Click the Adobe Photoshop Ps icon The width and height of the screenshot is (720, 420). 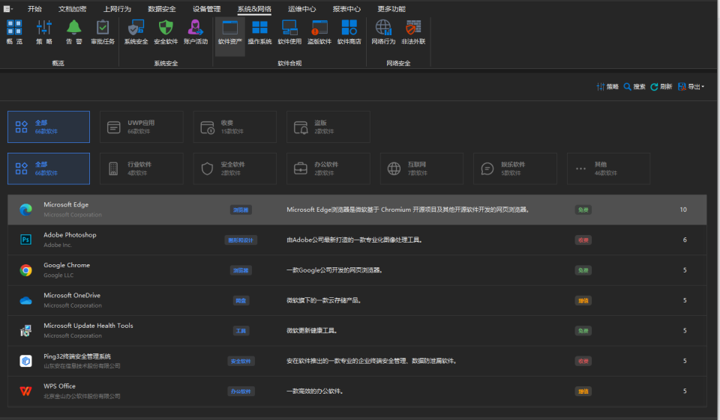pyautogui.click(x=25, y=240)
